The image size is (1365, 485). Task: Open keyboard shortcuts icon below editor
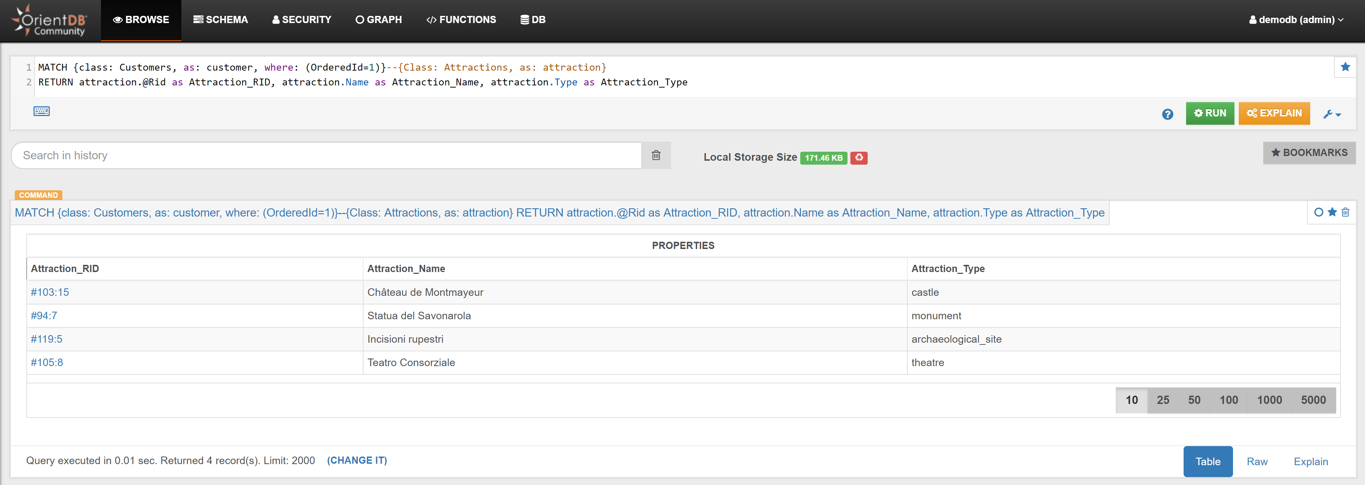41,111
